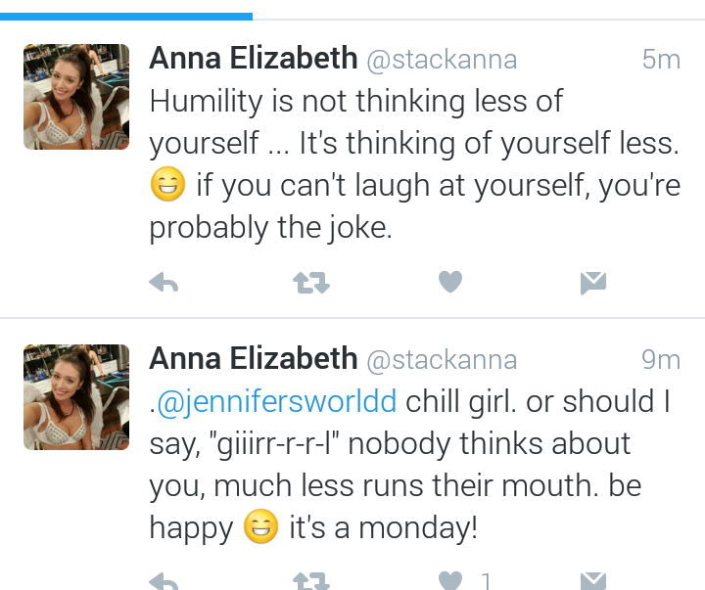
Task: Like the chill girl tweet
Action: click(450, 580)
